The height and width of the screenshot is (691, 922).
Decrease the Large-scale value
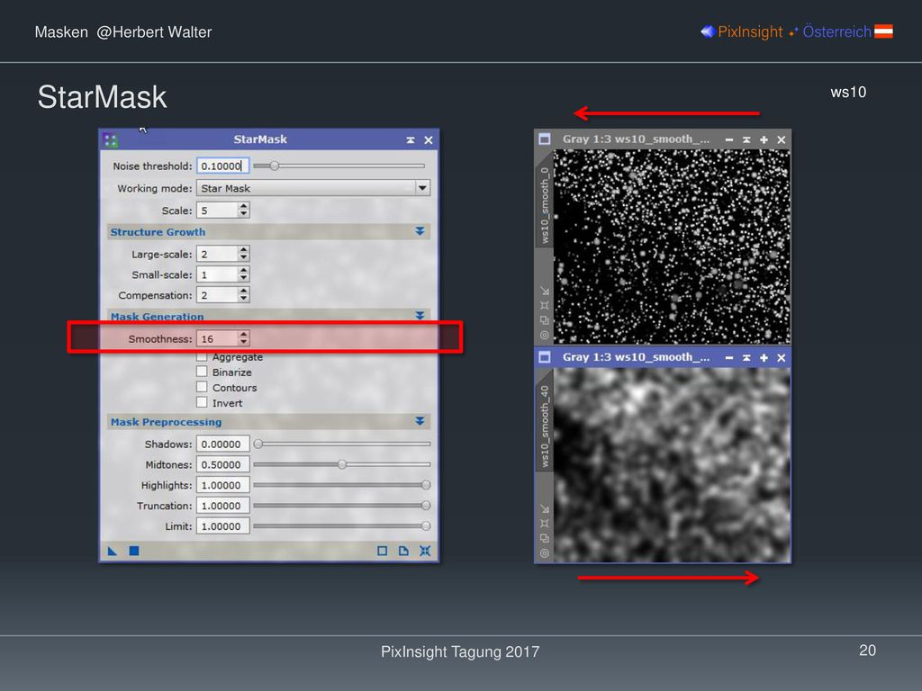[x=243, y=257]
